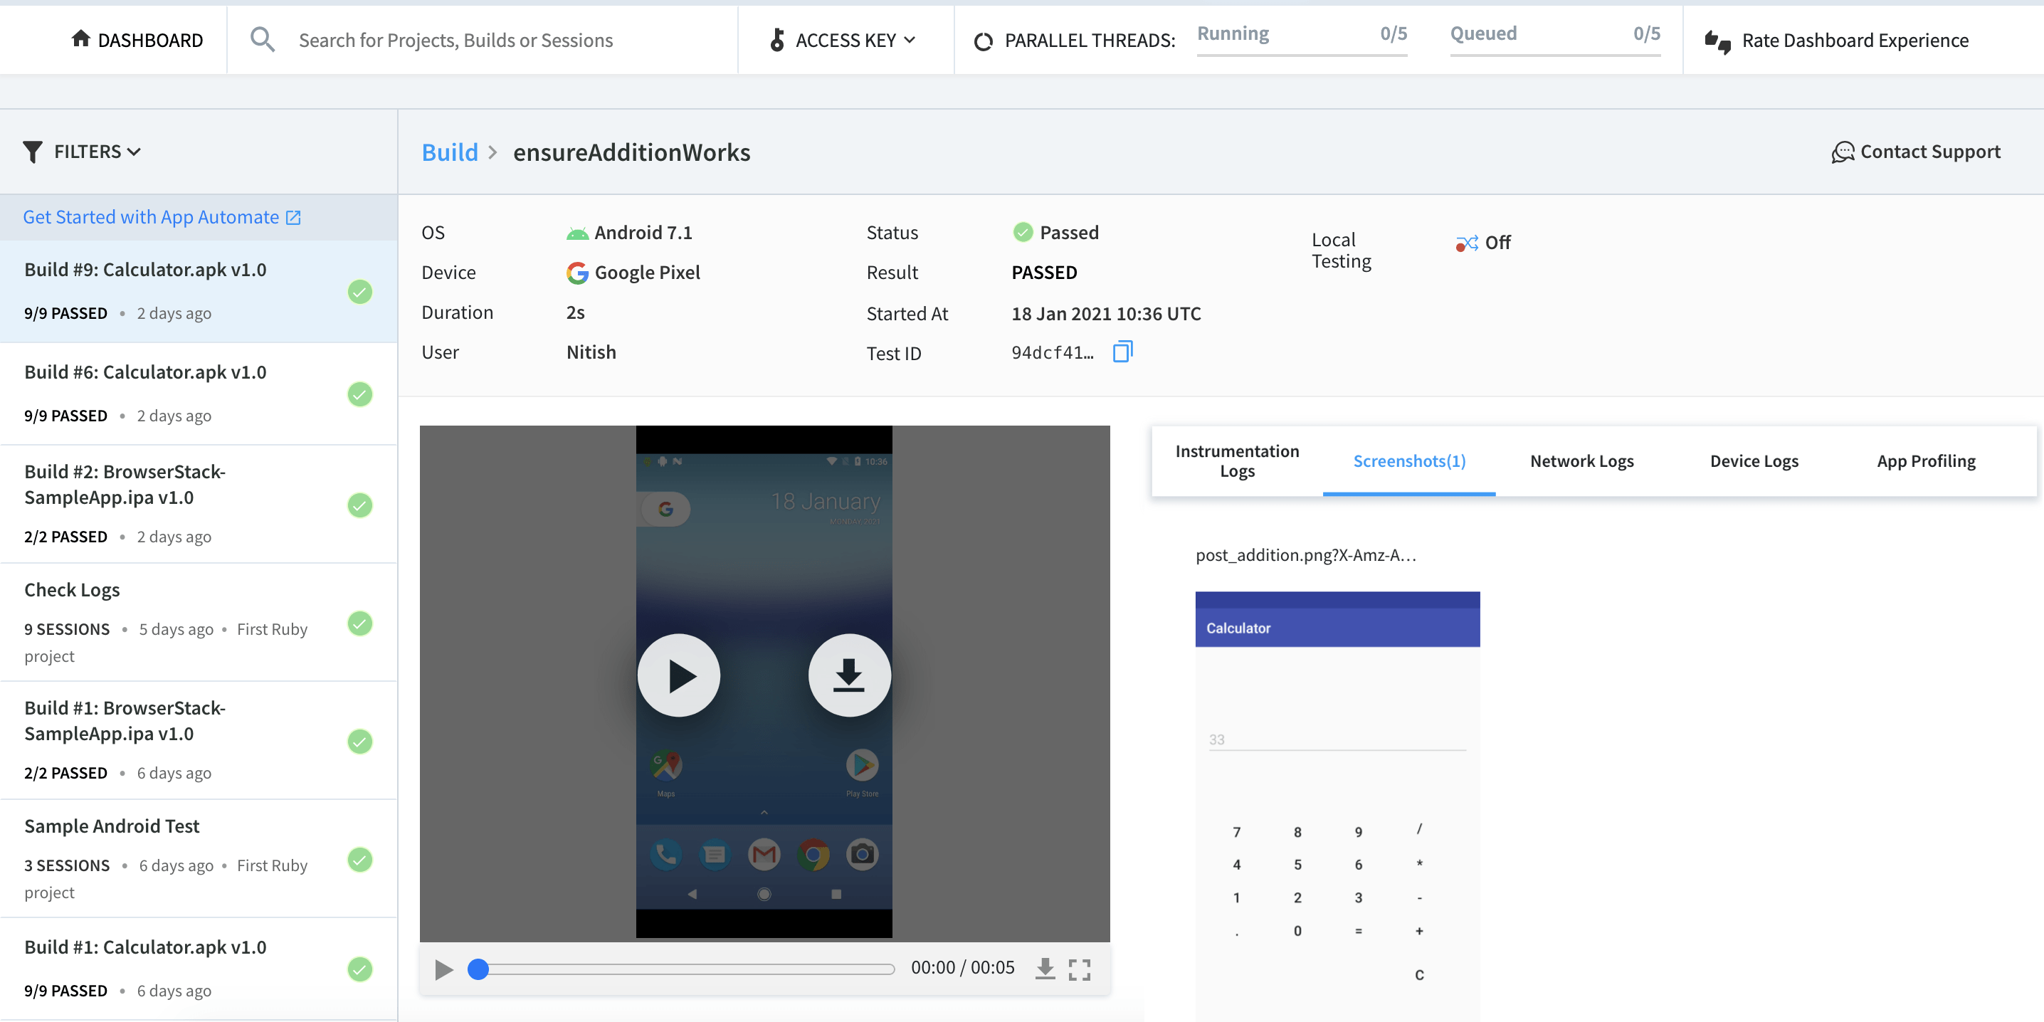Click the Dashboard home icon

pos(80,39)
